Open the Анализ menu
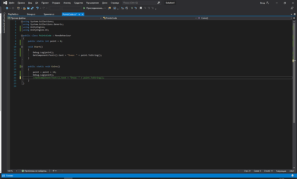Viewport: 297px width, 179px height. 67,3
